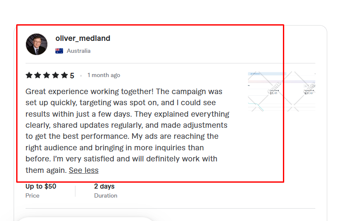Click the Australia flag icon
Screen dimensions: 343x221
point(59,51)
